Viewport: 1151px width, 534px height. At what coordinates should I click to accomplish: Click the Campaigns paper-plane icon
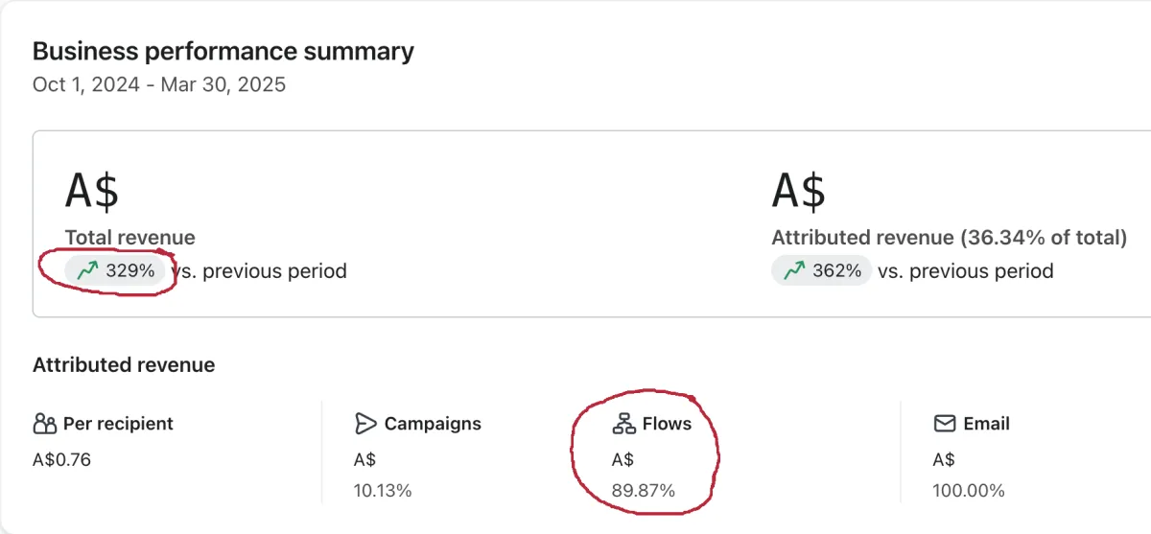(365, 424)
